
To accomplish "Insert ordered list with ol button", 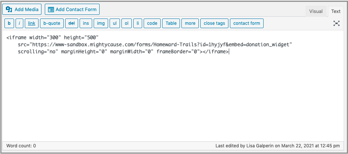I will click(x=127, y=23).
